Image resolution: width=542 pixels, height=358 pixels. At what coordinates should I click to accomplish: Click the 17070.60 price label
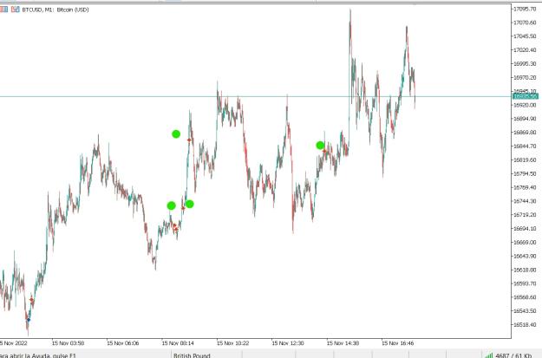tap(525, 23)
